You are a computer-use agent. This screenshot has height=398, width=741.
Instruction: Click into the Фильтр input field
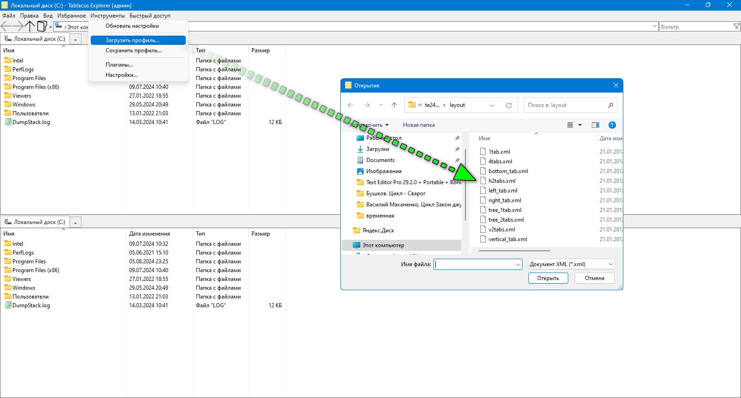pyautogui.click(x=696, y=27)
